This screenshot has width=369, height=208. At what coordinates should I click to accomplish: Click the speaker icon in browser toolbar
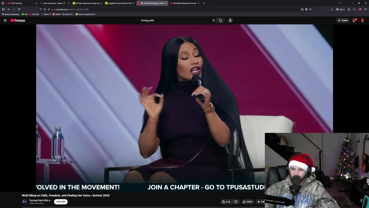[354, 9]
